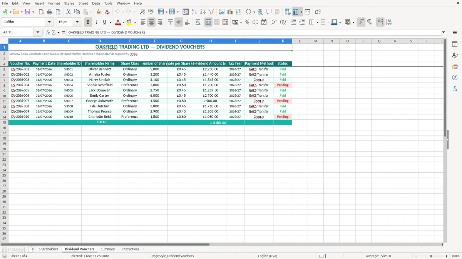Open the Sheet menu
The height and width of the screenshot is (259, 462).
[83, 3]
